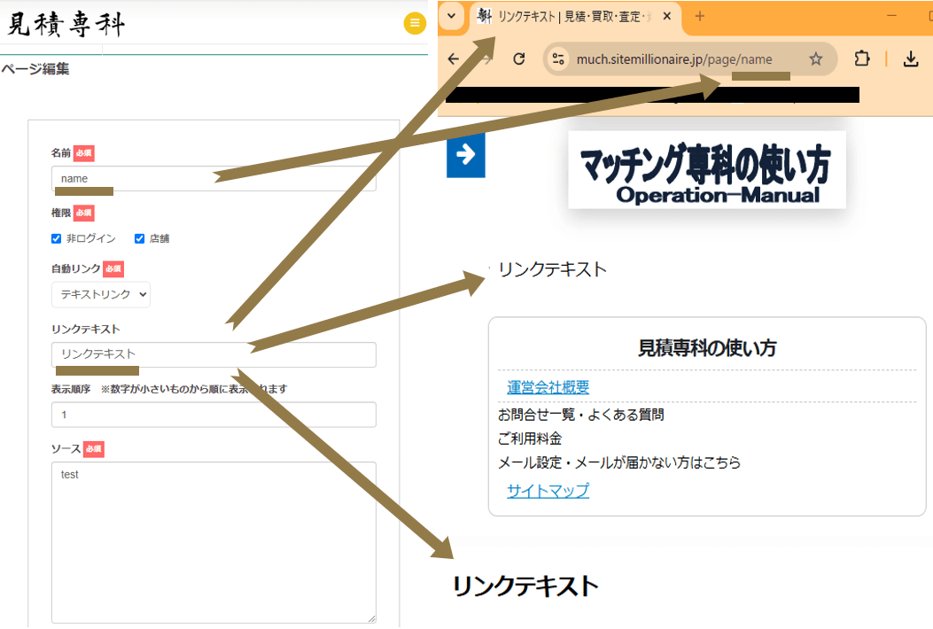Image resolution: width=933 pixels, height=629 pixels.
Task: Click the 表示順序 input field
Action: [x=214, y=415]
